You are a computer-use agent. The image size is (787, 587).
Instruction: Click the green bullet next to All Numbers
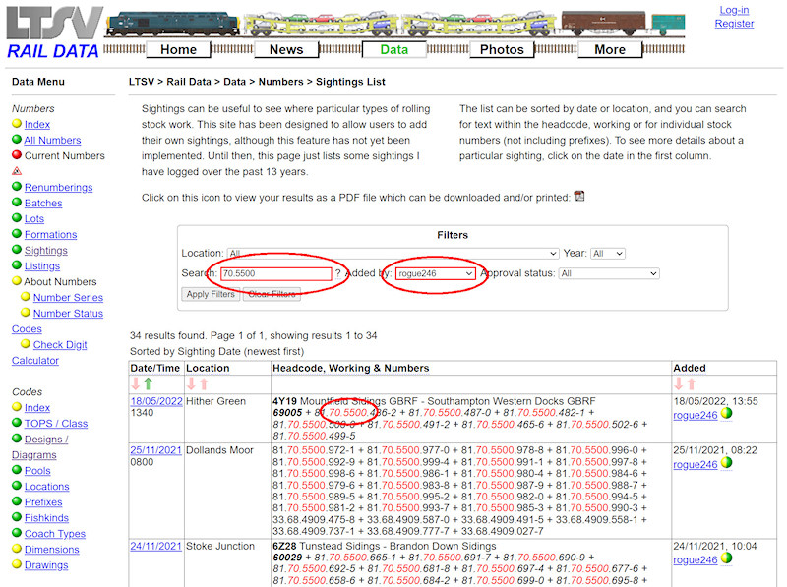(18, 140)
